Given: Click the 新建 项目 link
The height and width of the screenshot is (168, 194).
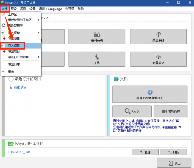Looking at the screenshot, I should click(x=20, y=87).
